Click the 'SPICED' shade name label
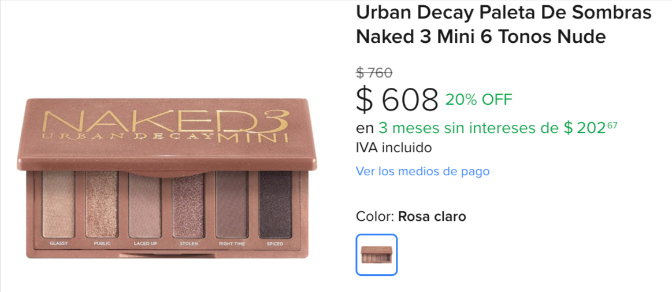 pos(274,244)
